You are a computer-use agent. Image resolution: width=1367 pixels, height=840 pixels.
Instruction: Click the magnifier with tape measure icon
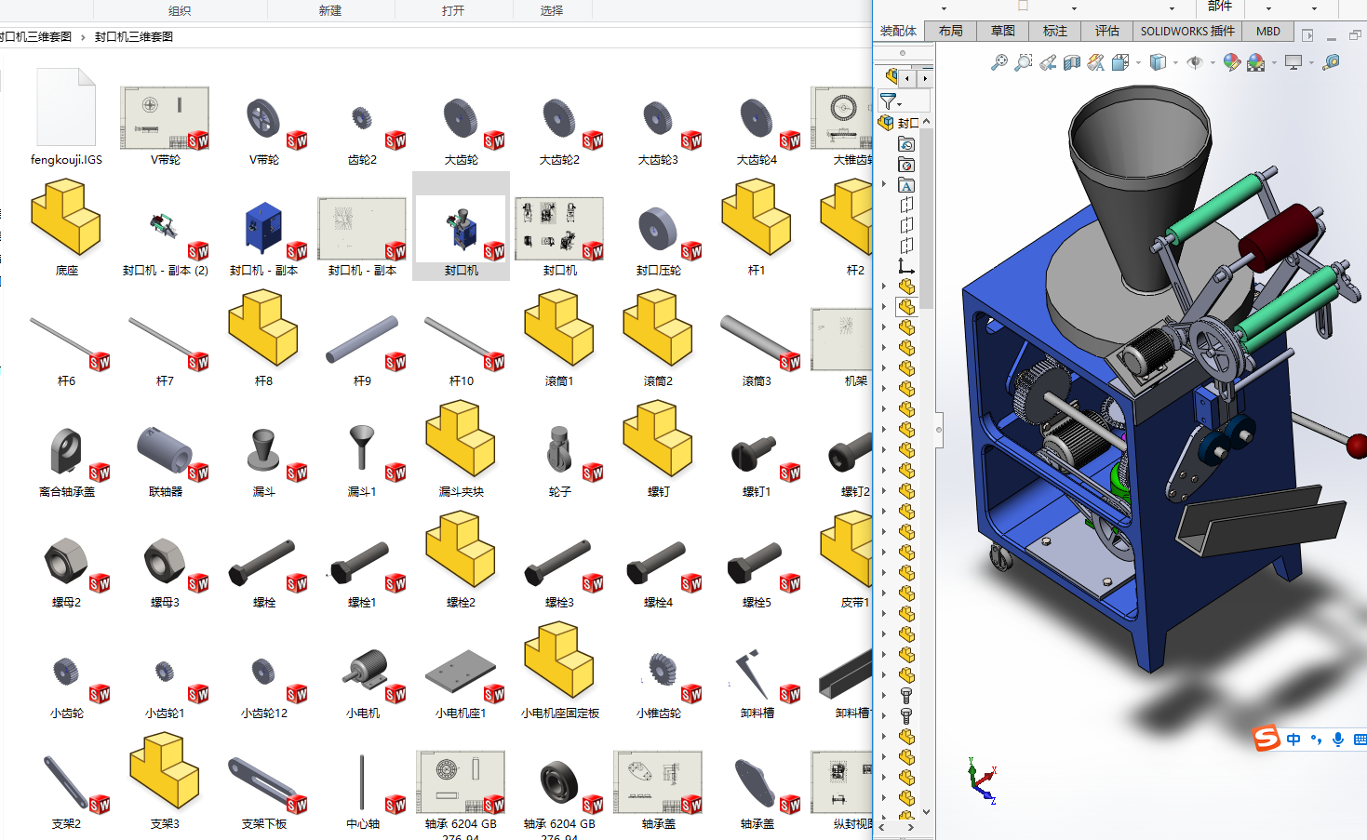tap(1332, 62)
